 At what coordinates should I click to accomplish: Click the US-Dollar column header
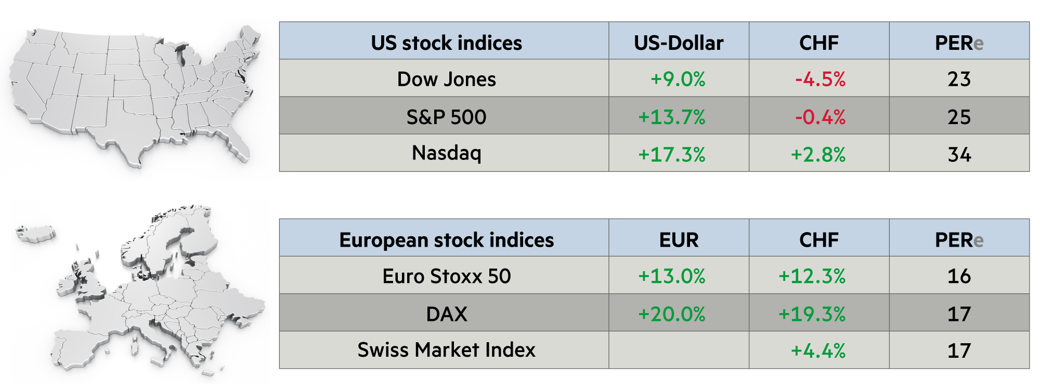click(679, 43)
